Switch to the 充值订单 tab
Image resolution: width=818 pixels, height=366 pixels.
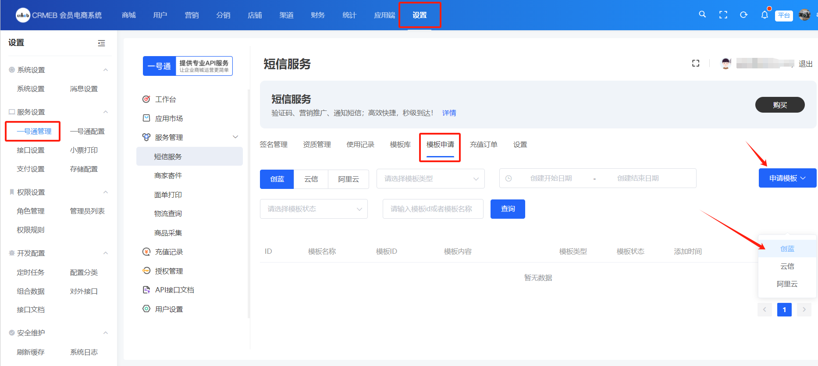[484, 145]
